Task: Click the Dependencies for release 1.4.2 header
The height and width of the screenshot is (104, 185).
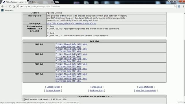Action: 95,96
